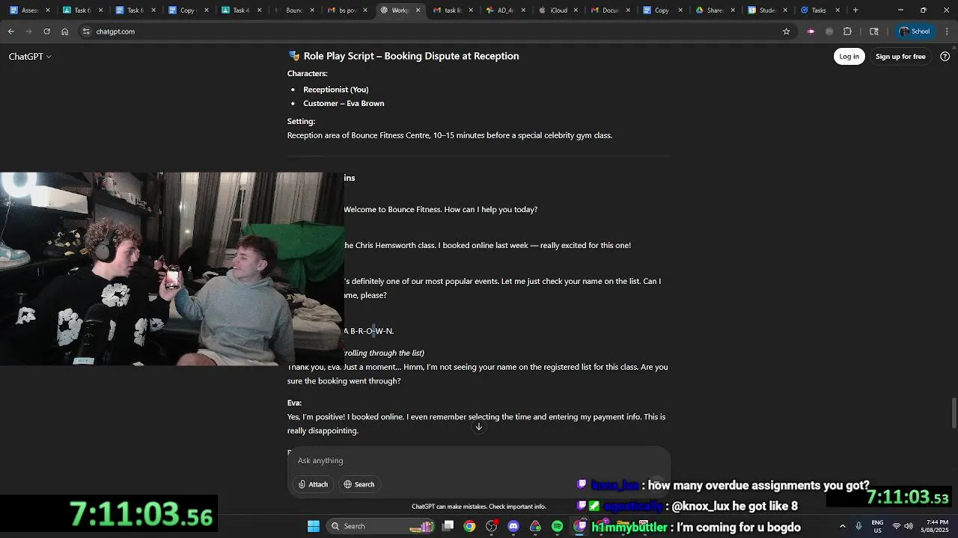
Task: Open Task View from taskbar
Action: pos(448,526)
